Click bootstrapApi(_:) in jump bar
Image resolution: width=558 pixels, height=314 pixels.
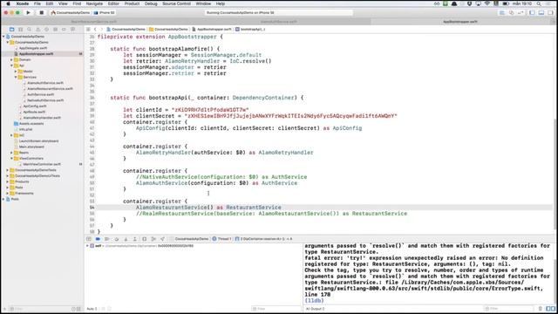point(250,29)
